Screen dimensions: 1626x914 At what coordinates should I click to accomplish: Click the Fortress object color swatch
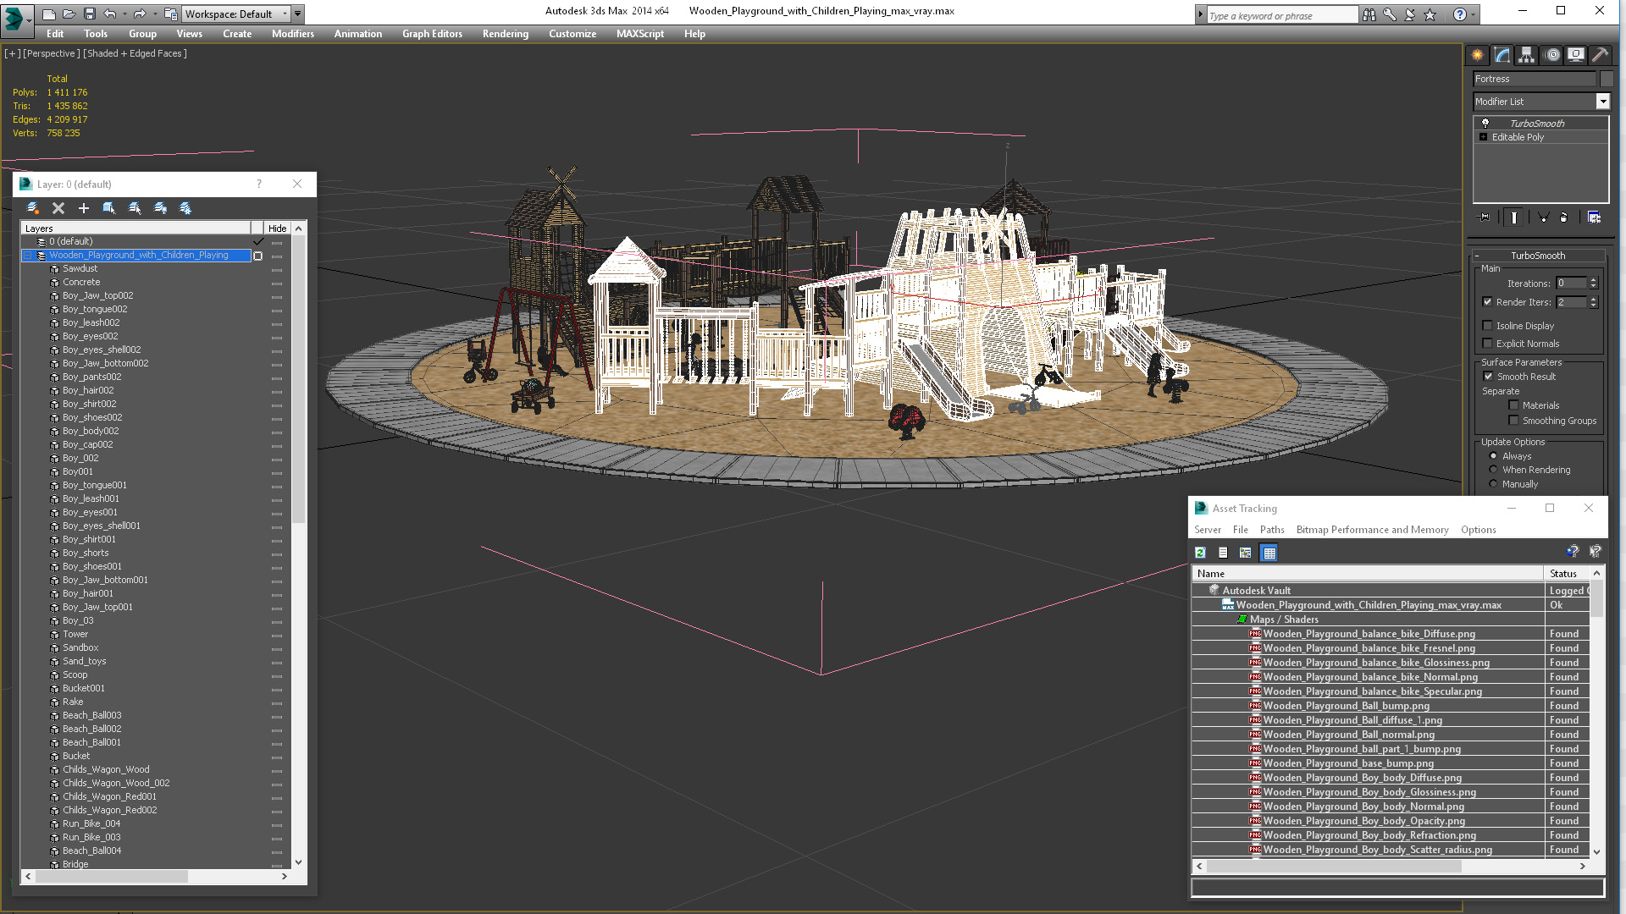1607,79
